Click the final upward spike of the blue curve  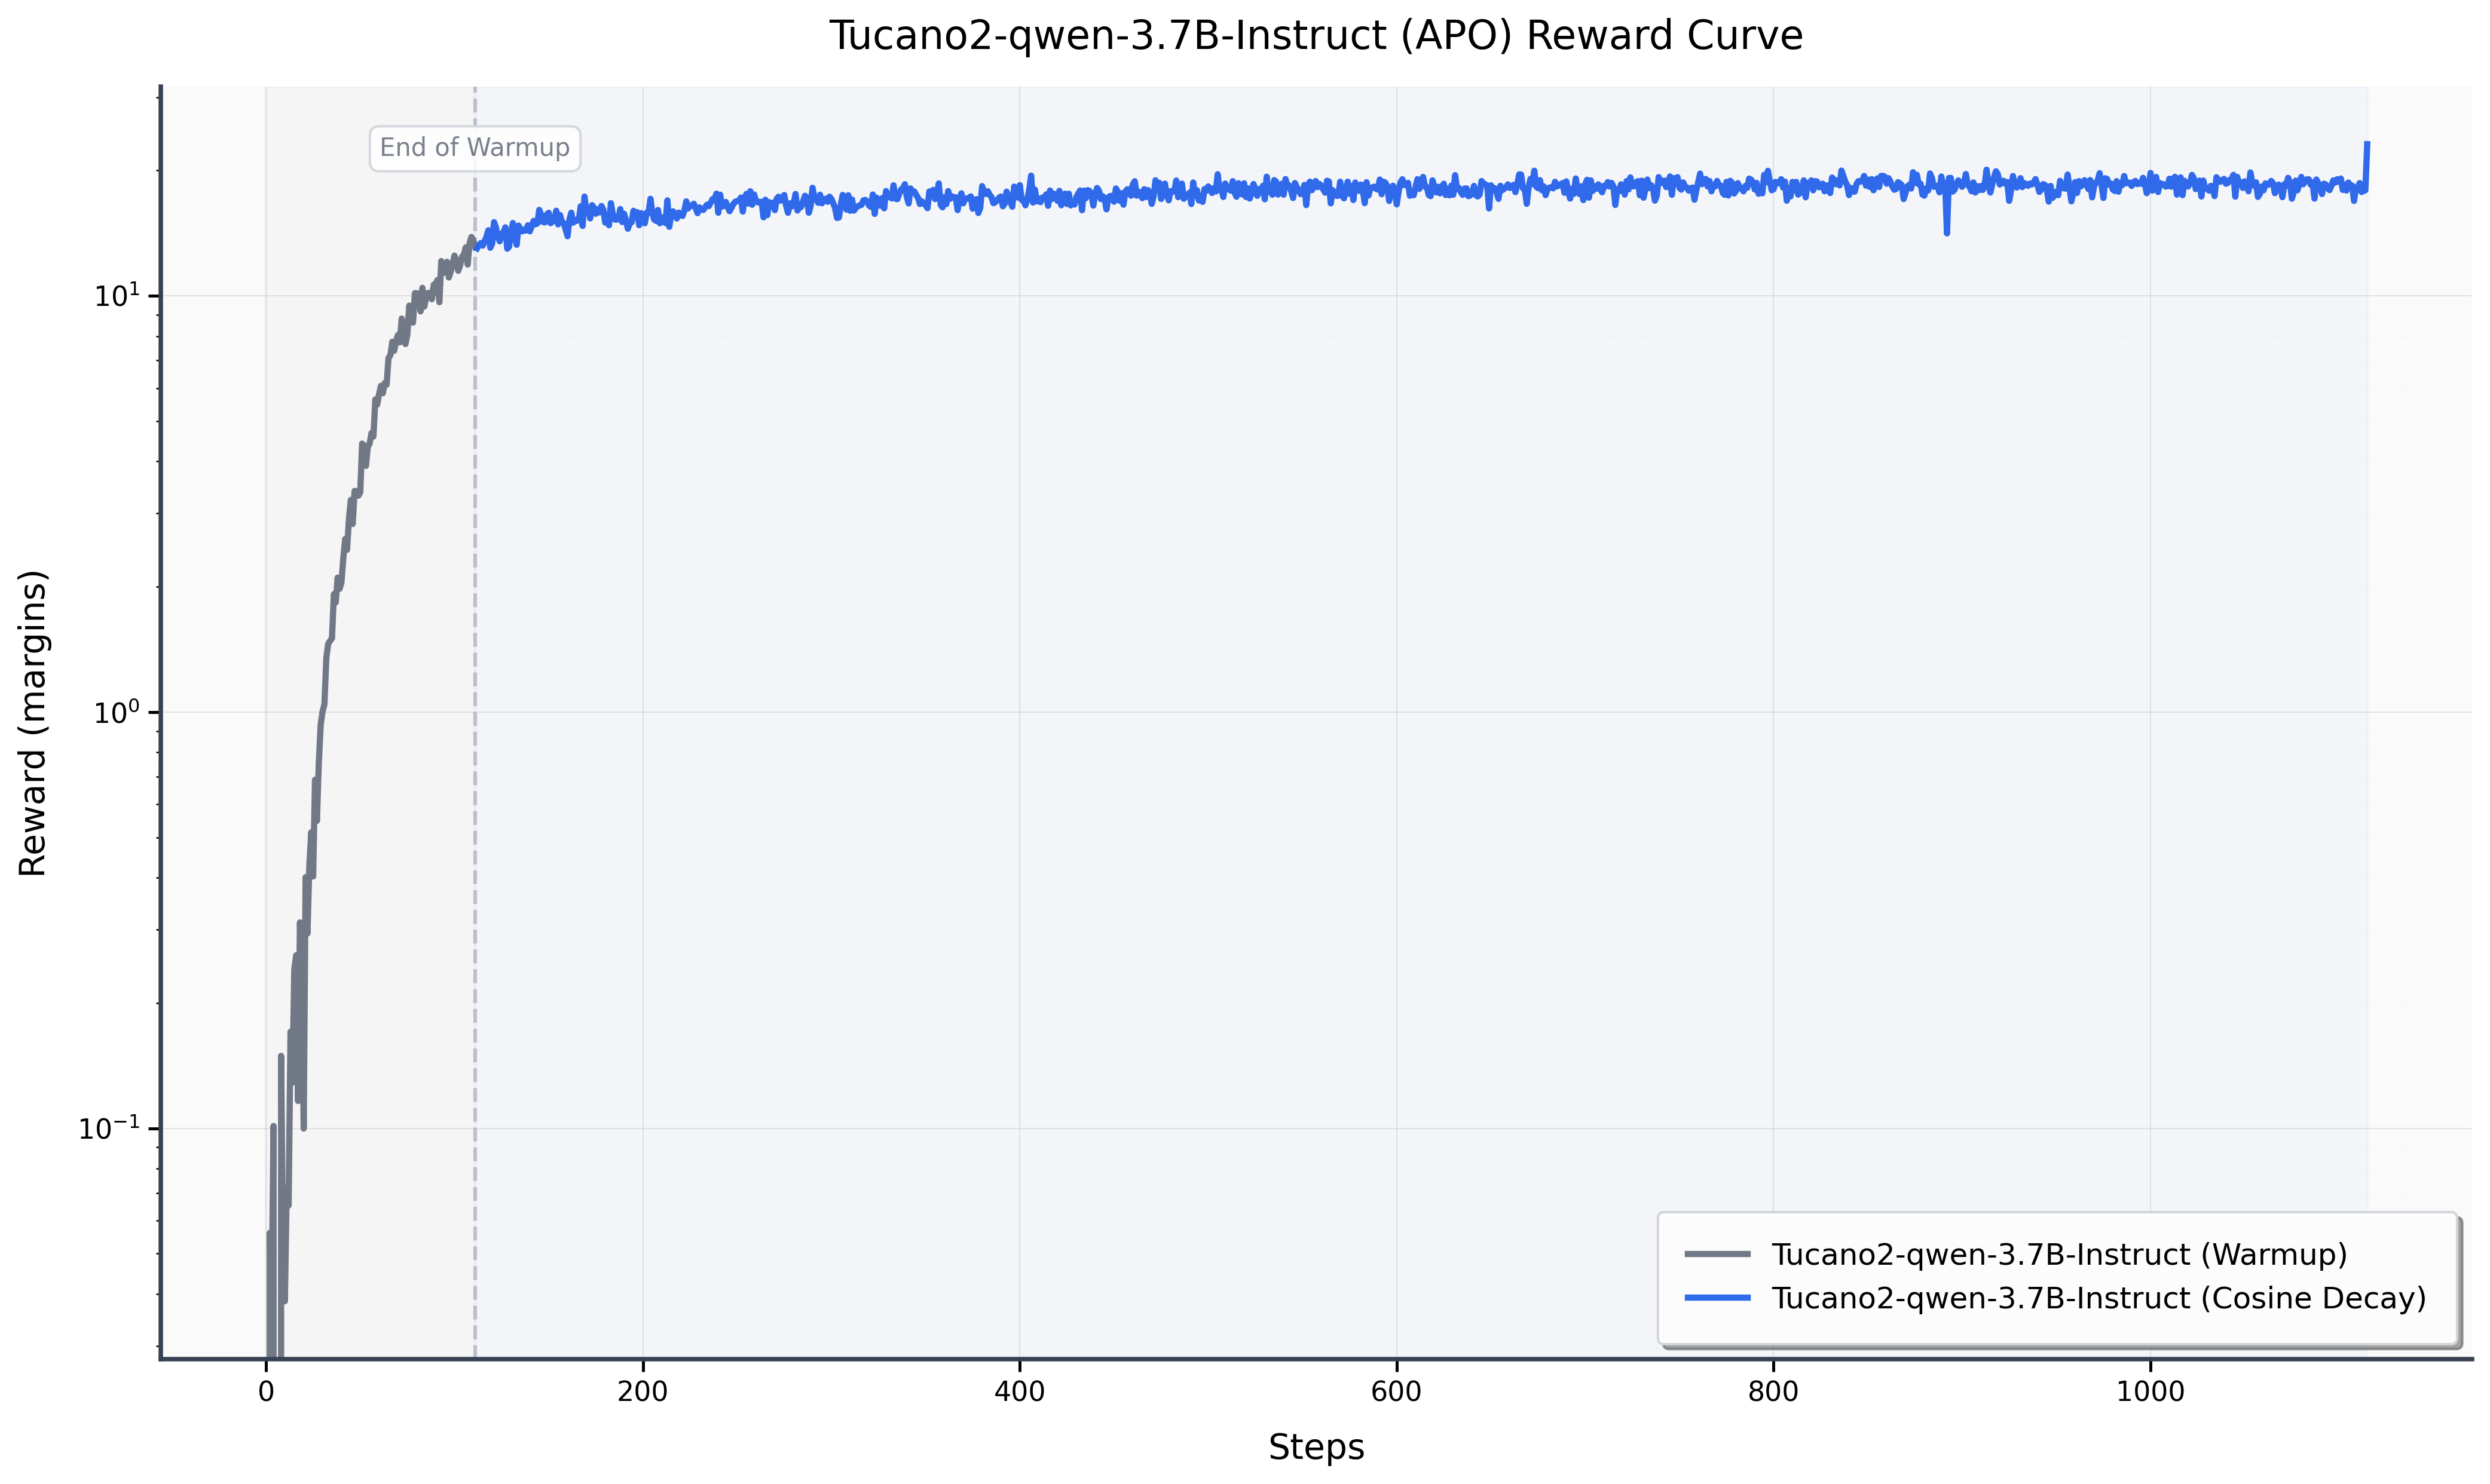pyautogui.click(x=2367, y=165)
